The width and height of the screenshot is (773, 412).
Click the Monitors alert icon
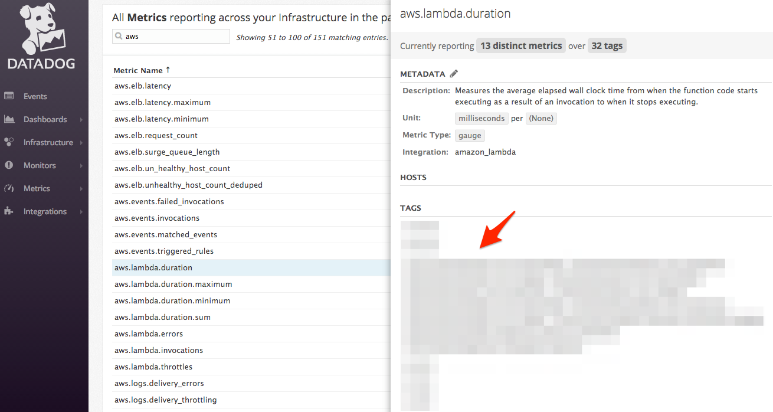[x=9, y=165]
